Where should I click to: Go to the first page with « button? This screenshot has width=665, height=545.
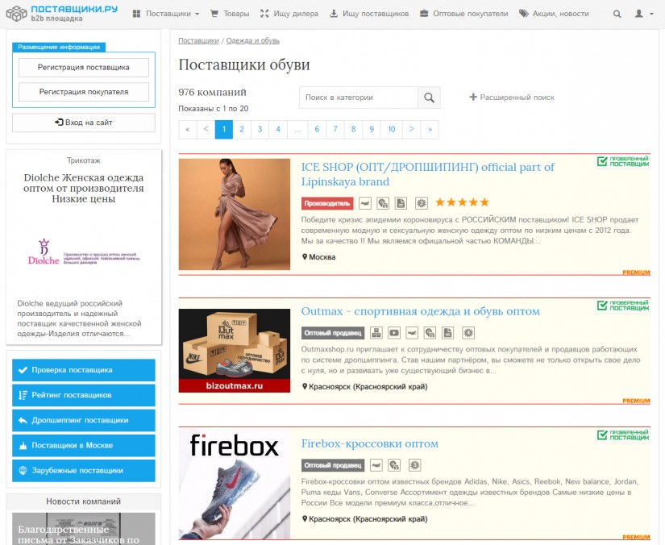coord(188,129)
